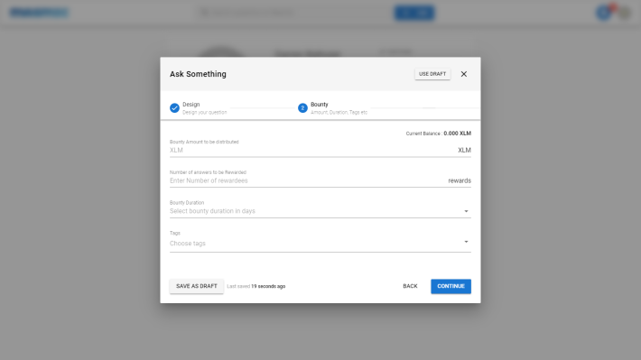Expand the bounty duration arrow
Image resolution: width=641 pixels, height=360 pixels.
pyautogui.click(x=466, y=211)
